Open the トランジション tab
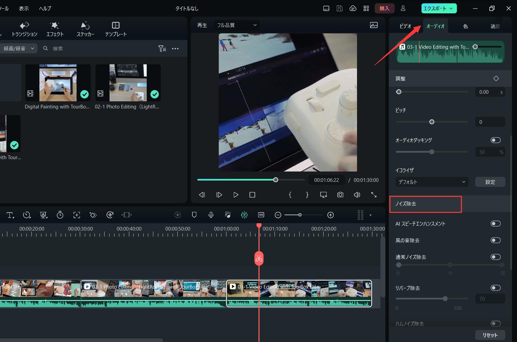The width and height of the screenshot is (517, 342). [x=24, y=29]
